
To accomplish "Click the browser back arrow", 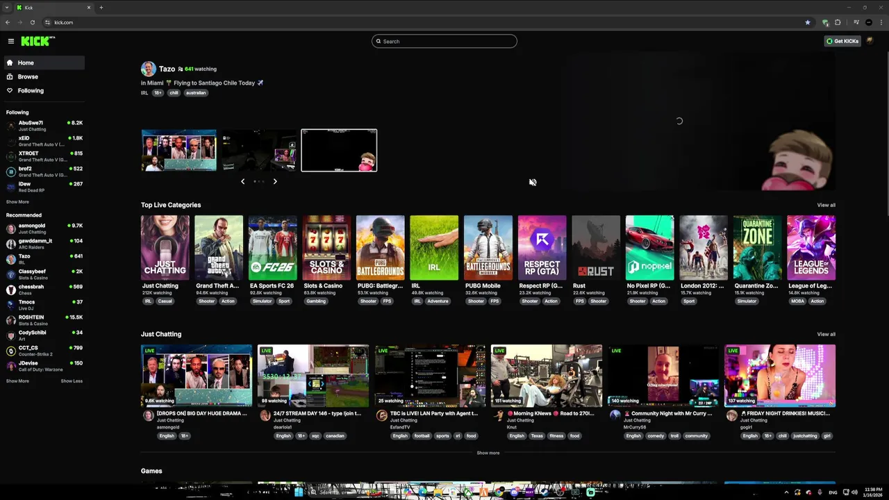I will click(8, 22).
